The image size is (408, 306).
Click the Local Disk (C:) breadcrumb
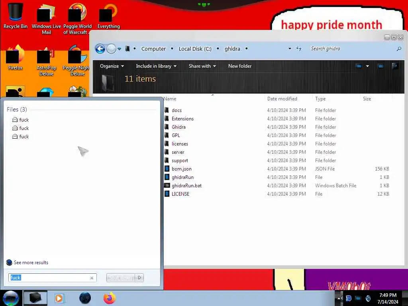point(195,49)
